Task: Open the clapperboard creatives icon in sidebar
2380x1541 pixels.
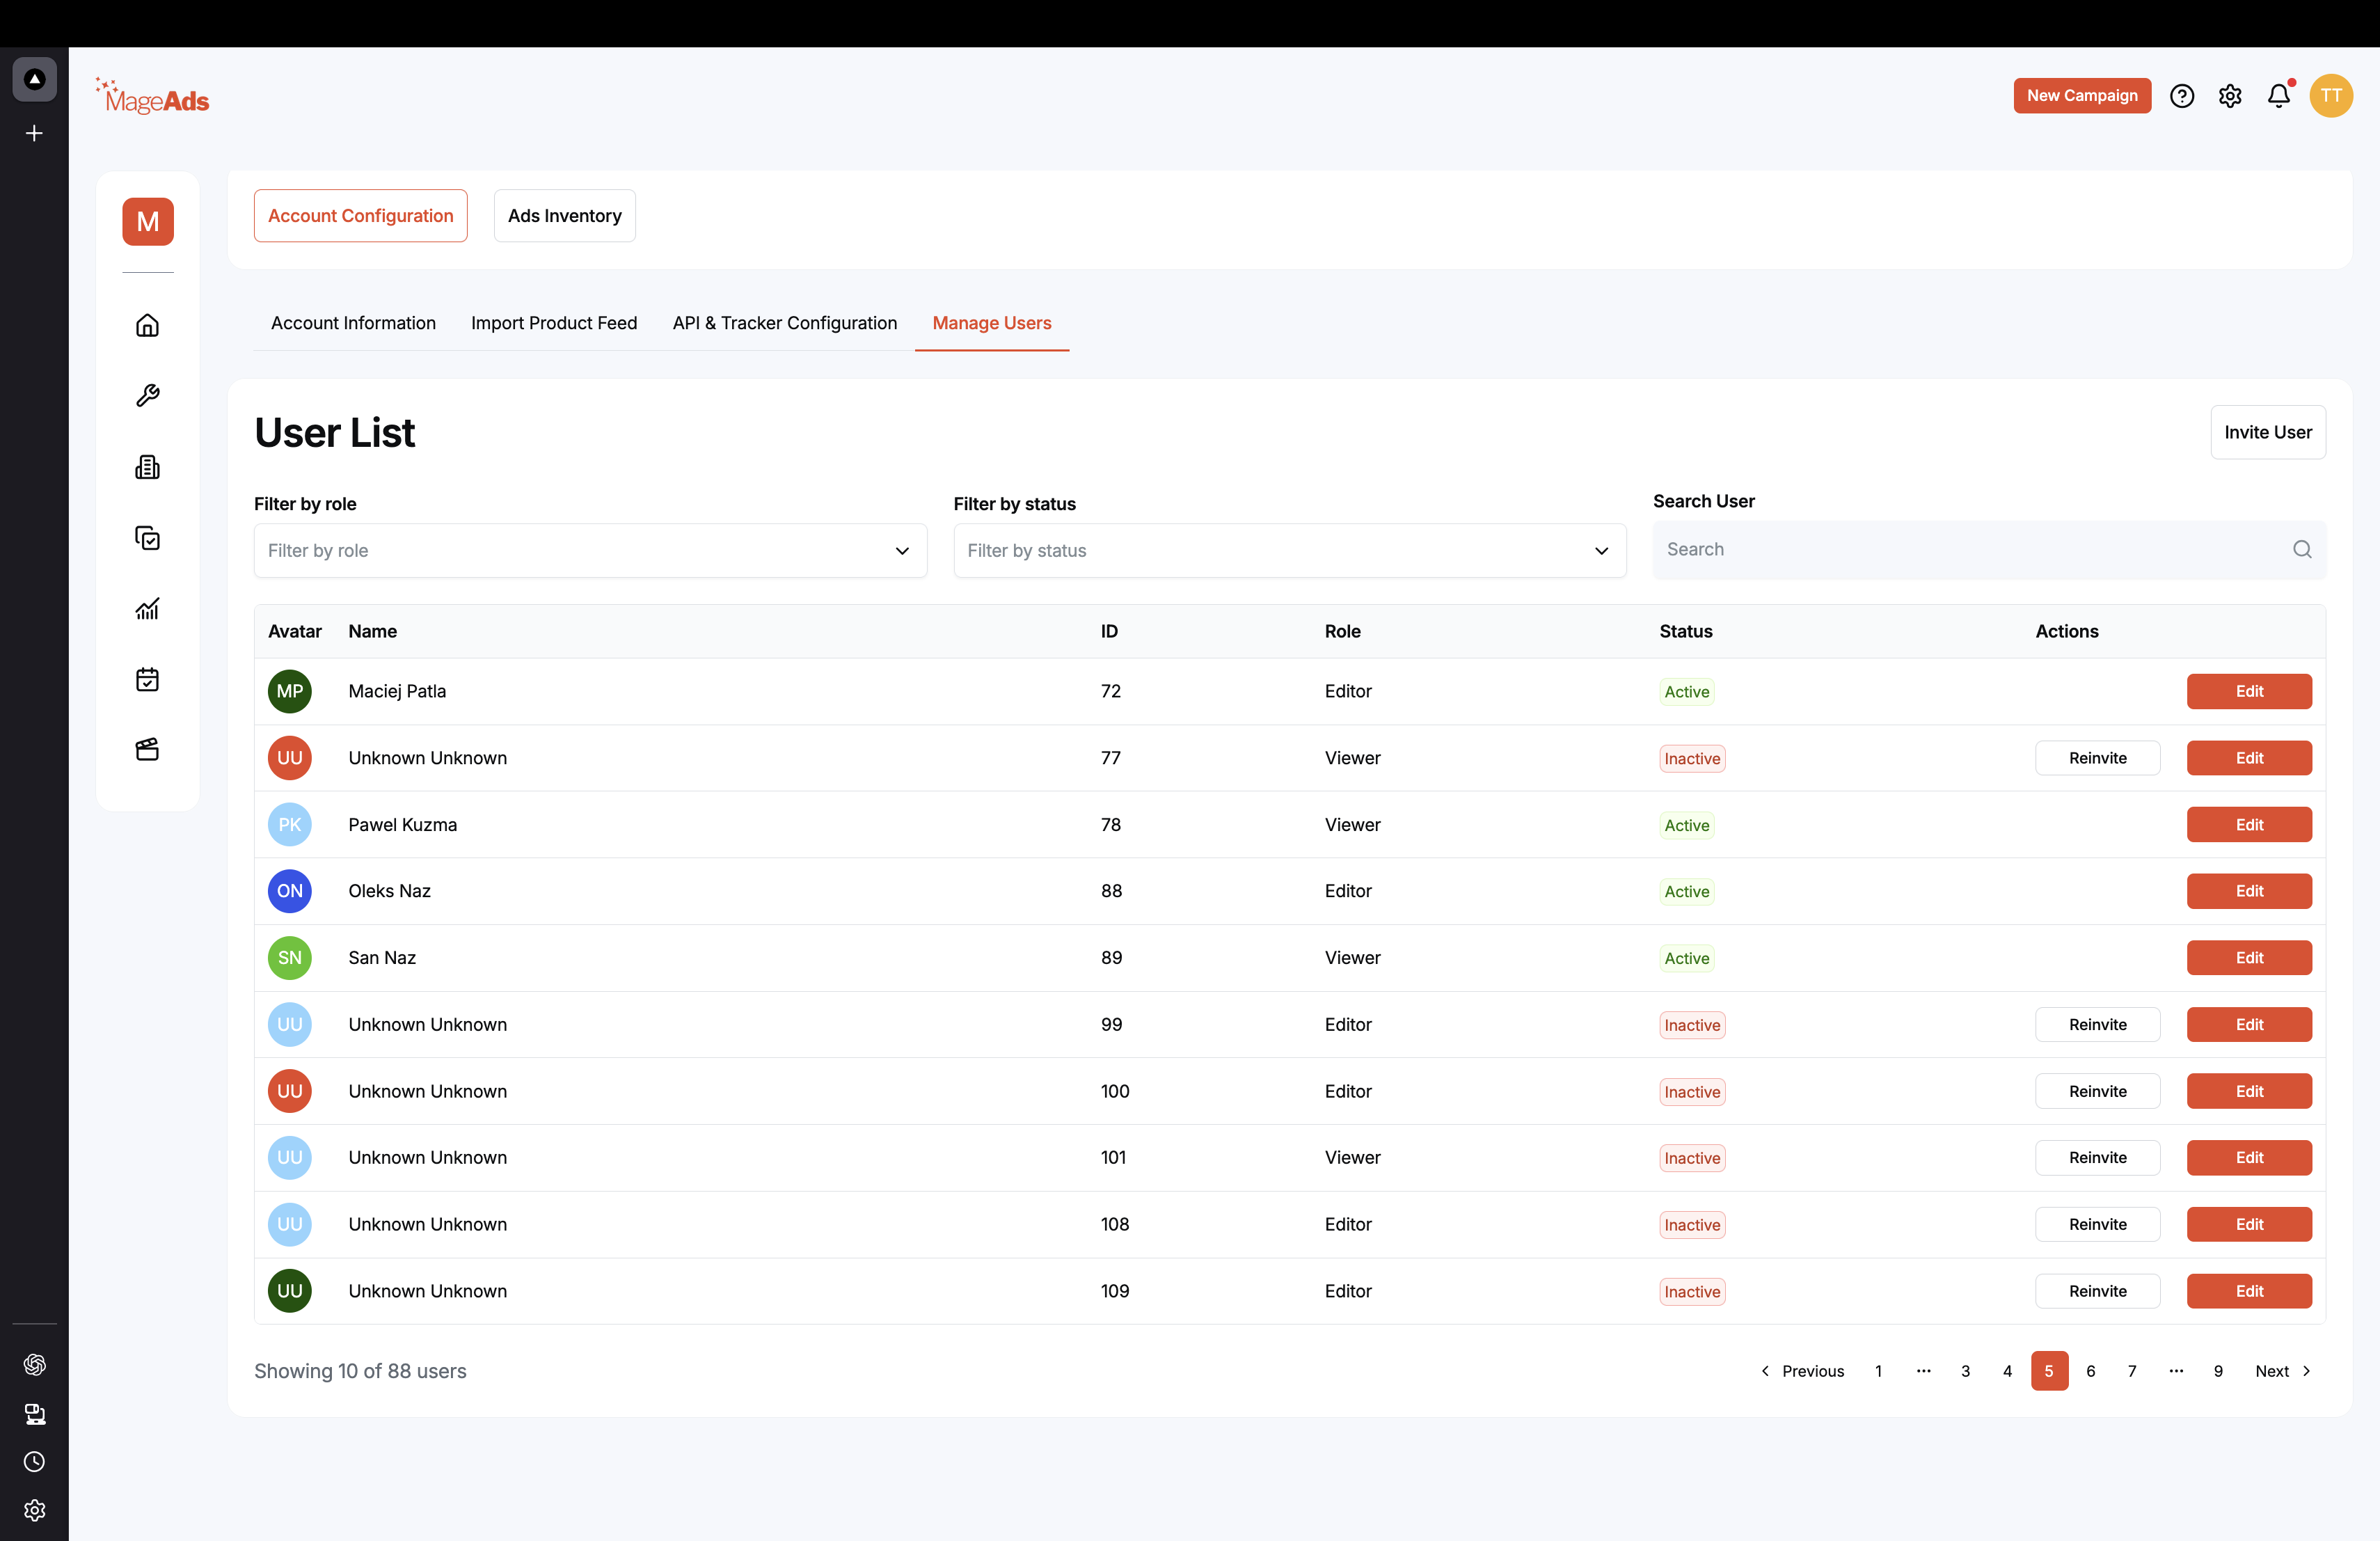Action: [x=147, y=749]
